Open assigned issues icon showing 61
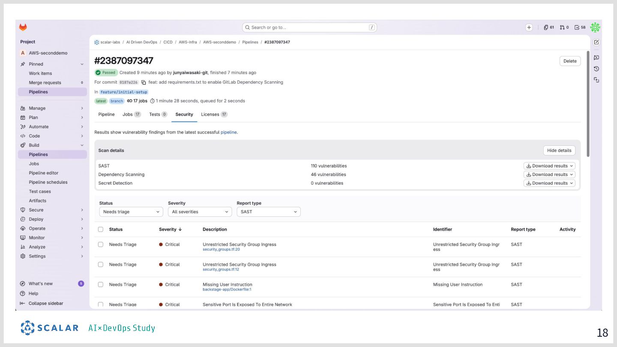This screenshot has width=617, height=347. [x=548, y=27]
